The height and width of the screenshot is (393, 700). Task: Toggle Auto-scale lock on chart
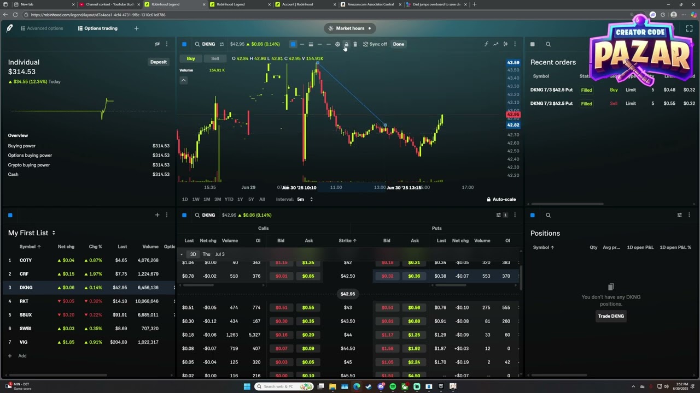point(501,199)
